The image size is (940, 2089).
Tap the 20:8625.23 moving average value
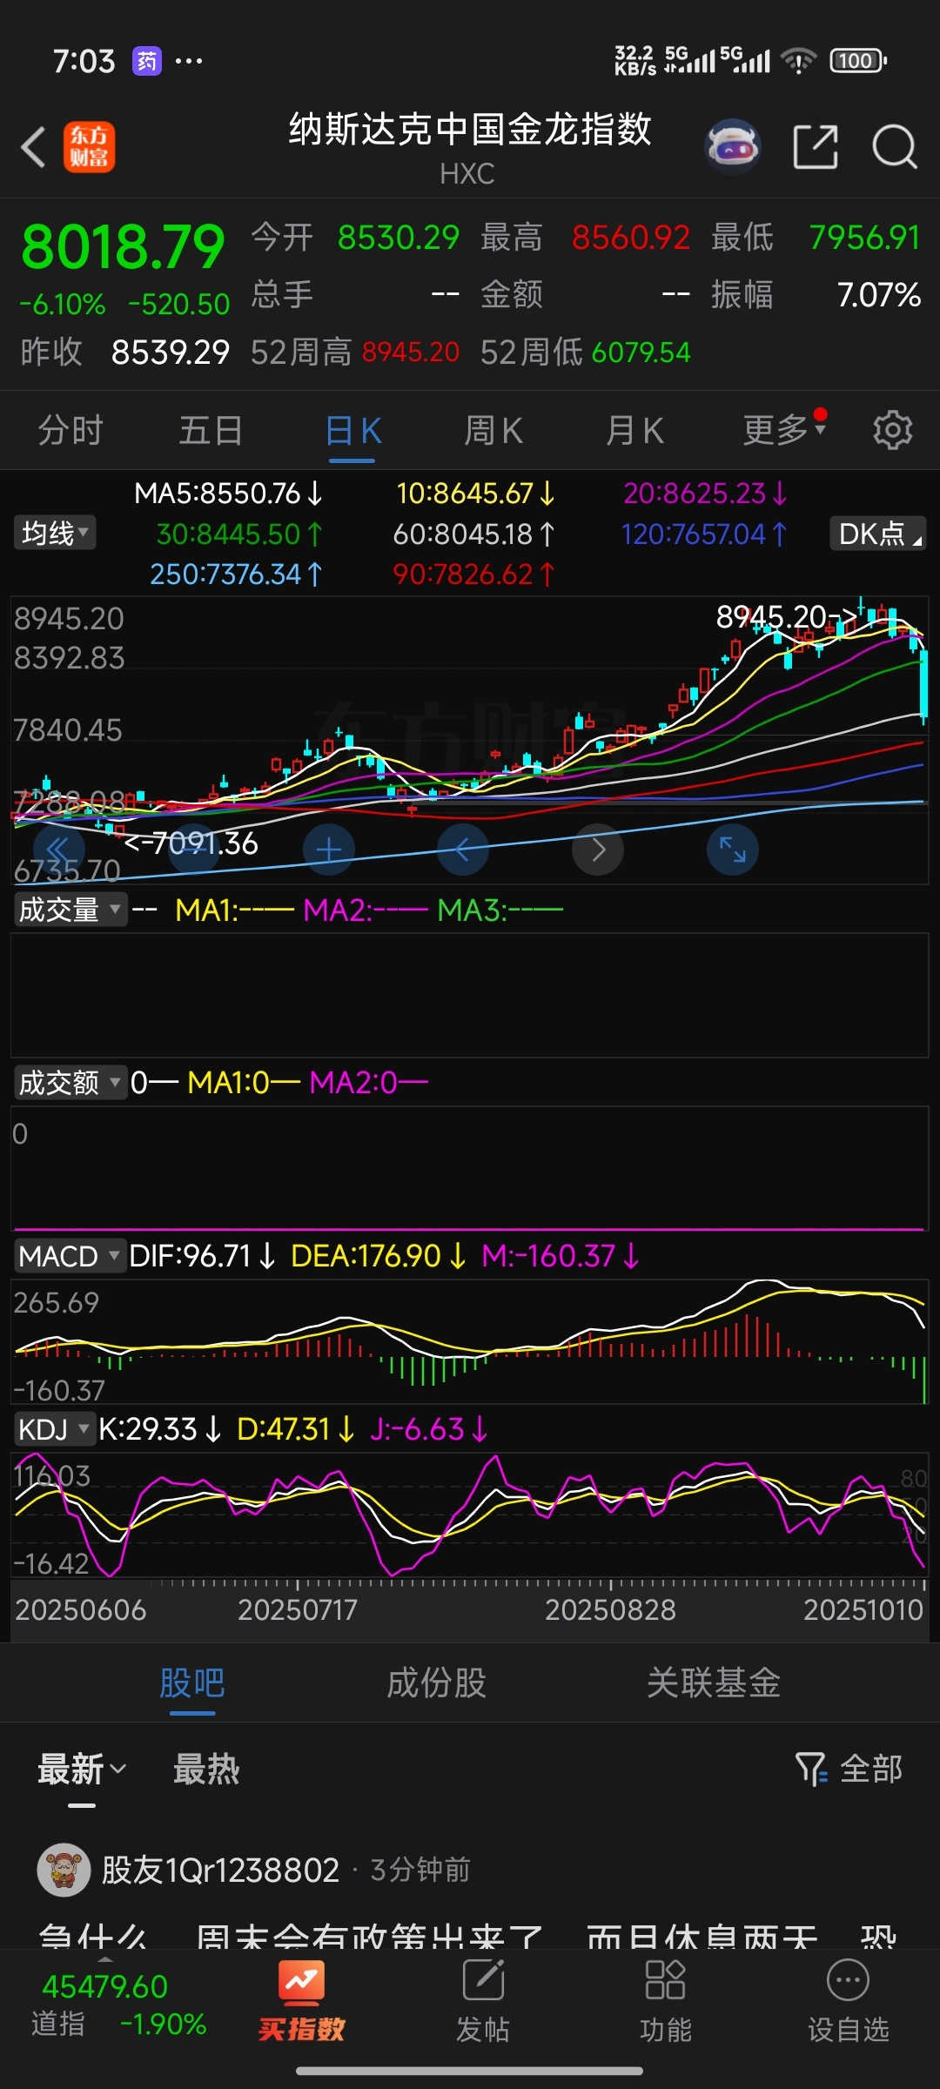(705, 494)
